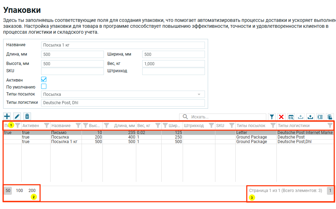The height and width of the screenshot is (209, 336).
Task: Click the trash can delete icon
Action: (x=27, y=117)
